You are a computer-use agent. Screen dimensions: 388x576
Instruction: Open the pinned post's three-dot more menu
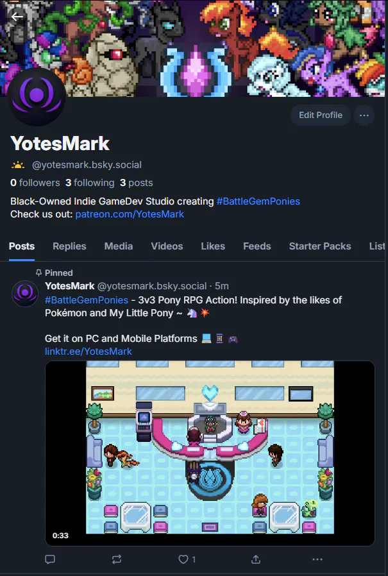(317, 559)
